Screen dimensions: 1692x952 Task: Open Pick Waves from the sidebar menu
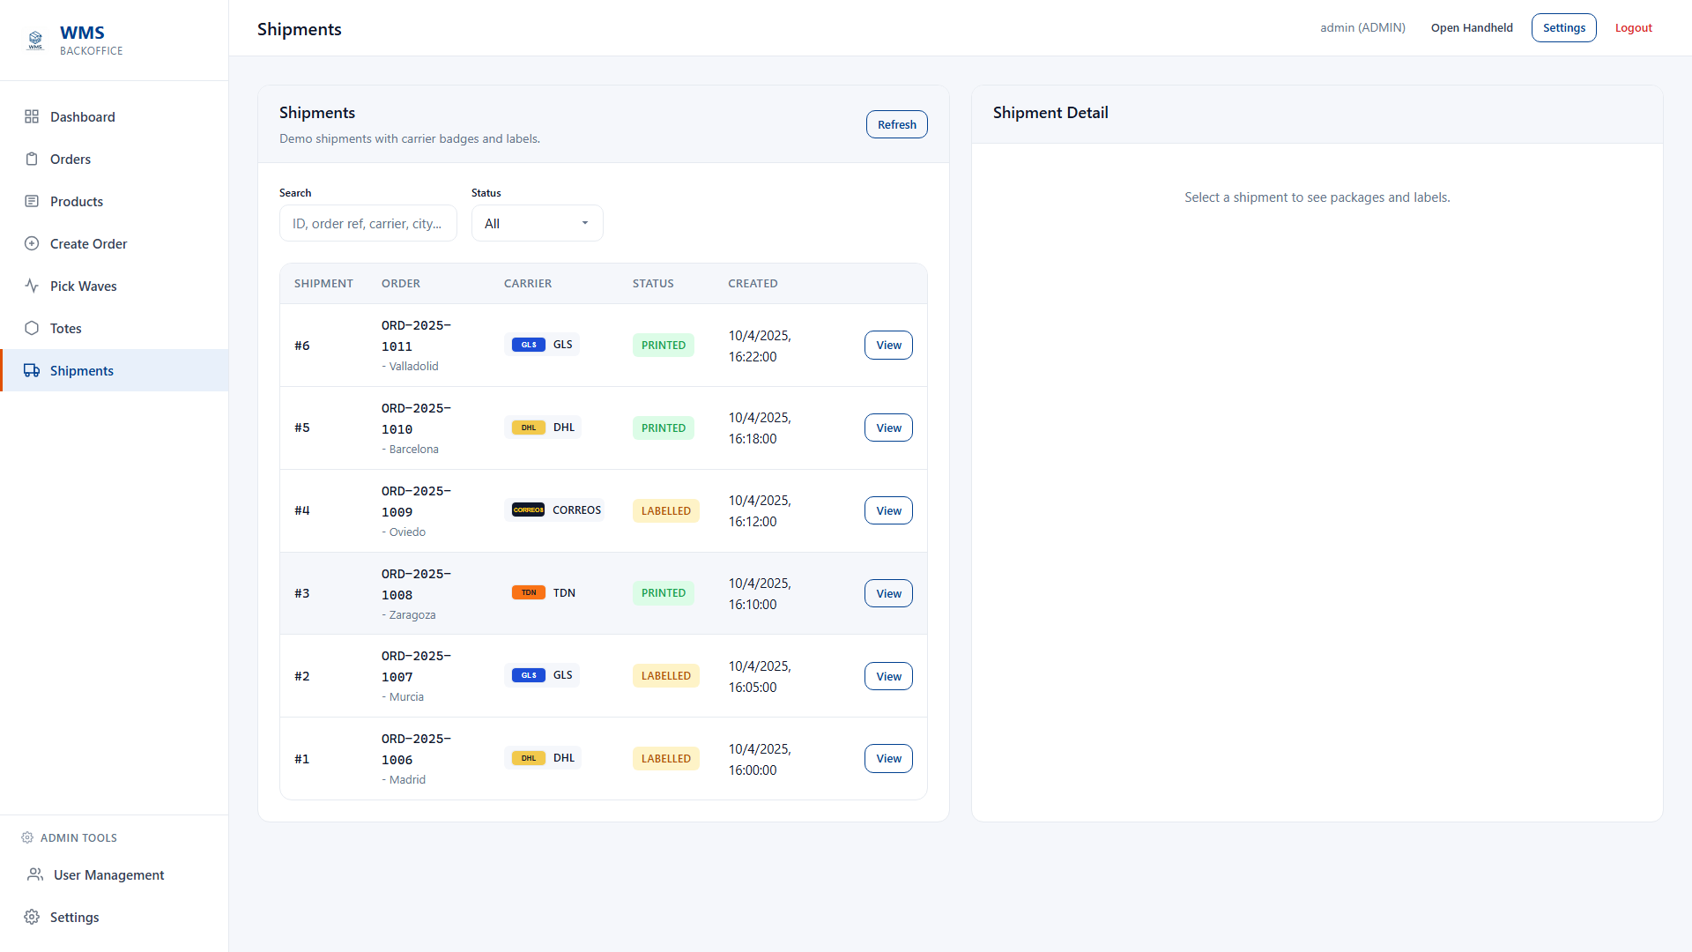pyautogui.click(x=84, y=286)
